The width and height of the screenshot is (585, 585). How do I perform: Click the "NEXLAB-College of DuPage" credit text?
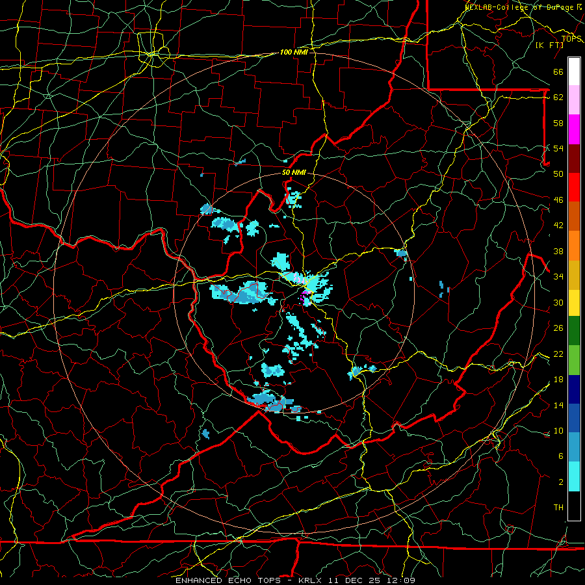click(520, 7)
